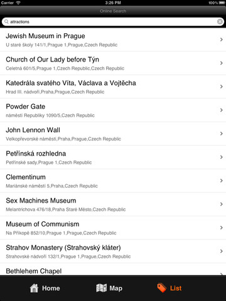Tap chevron beside Strahov Monastery
Screen dimensions: 226x301
click(222, 251)
